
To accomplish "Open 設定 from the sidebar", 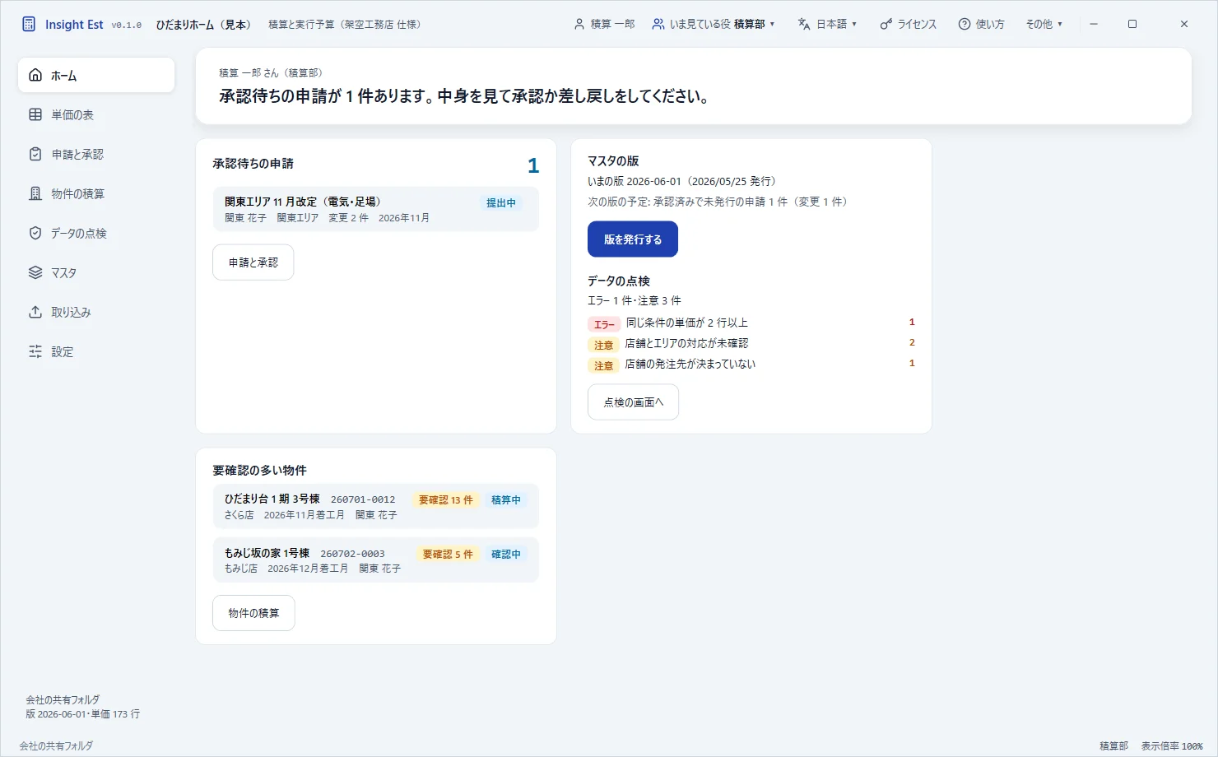I will pos(96,351).
